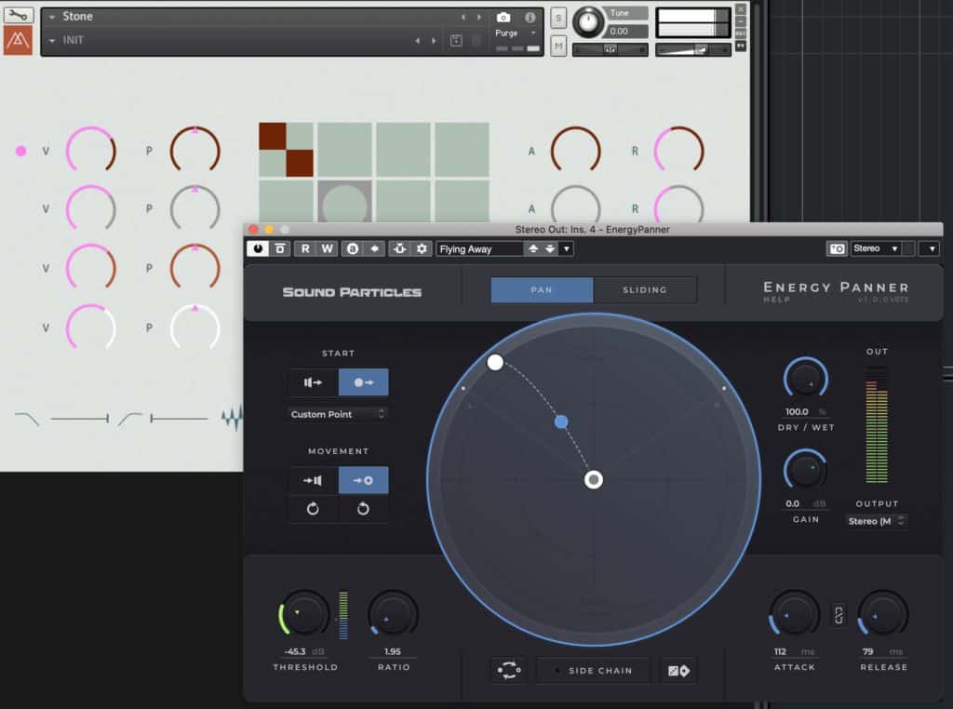
Task: Open Kontakt instrument edit wrench icon
Action: coord(18,15)
